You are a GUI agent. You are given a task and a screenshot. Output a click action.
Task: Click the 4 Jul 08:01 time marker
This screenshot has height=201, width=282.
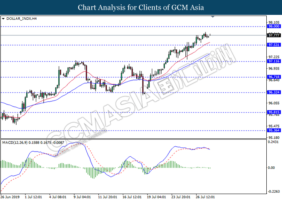(x=58, y=197)
